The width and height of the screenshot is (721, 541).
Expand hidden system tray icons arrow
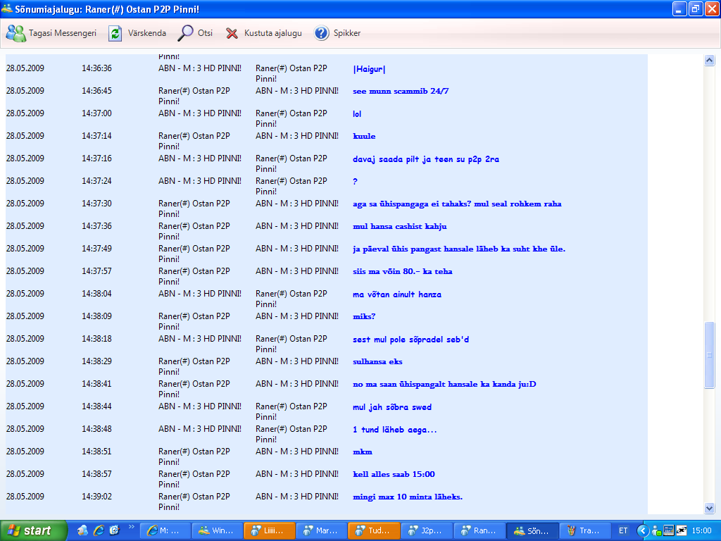(642, 530)
